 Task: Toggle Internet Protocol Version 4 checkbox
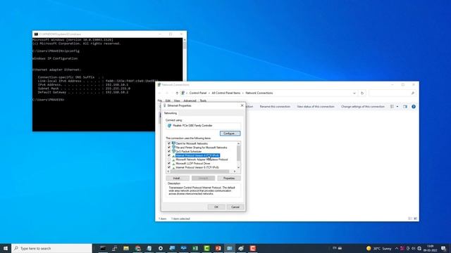pyautogui.click(x=169, y=155)
